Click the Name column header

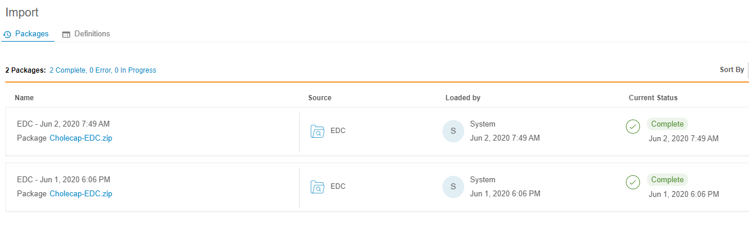coord(24,98)
